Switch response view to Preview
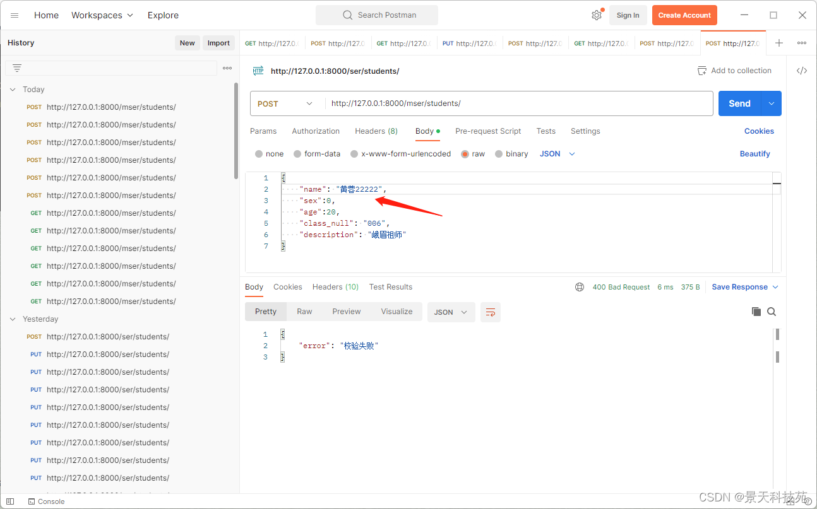 point(347,312)
